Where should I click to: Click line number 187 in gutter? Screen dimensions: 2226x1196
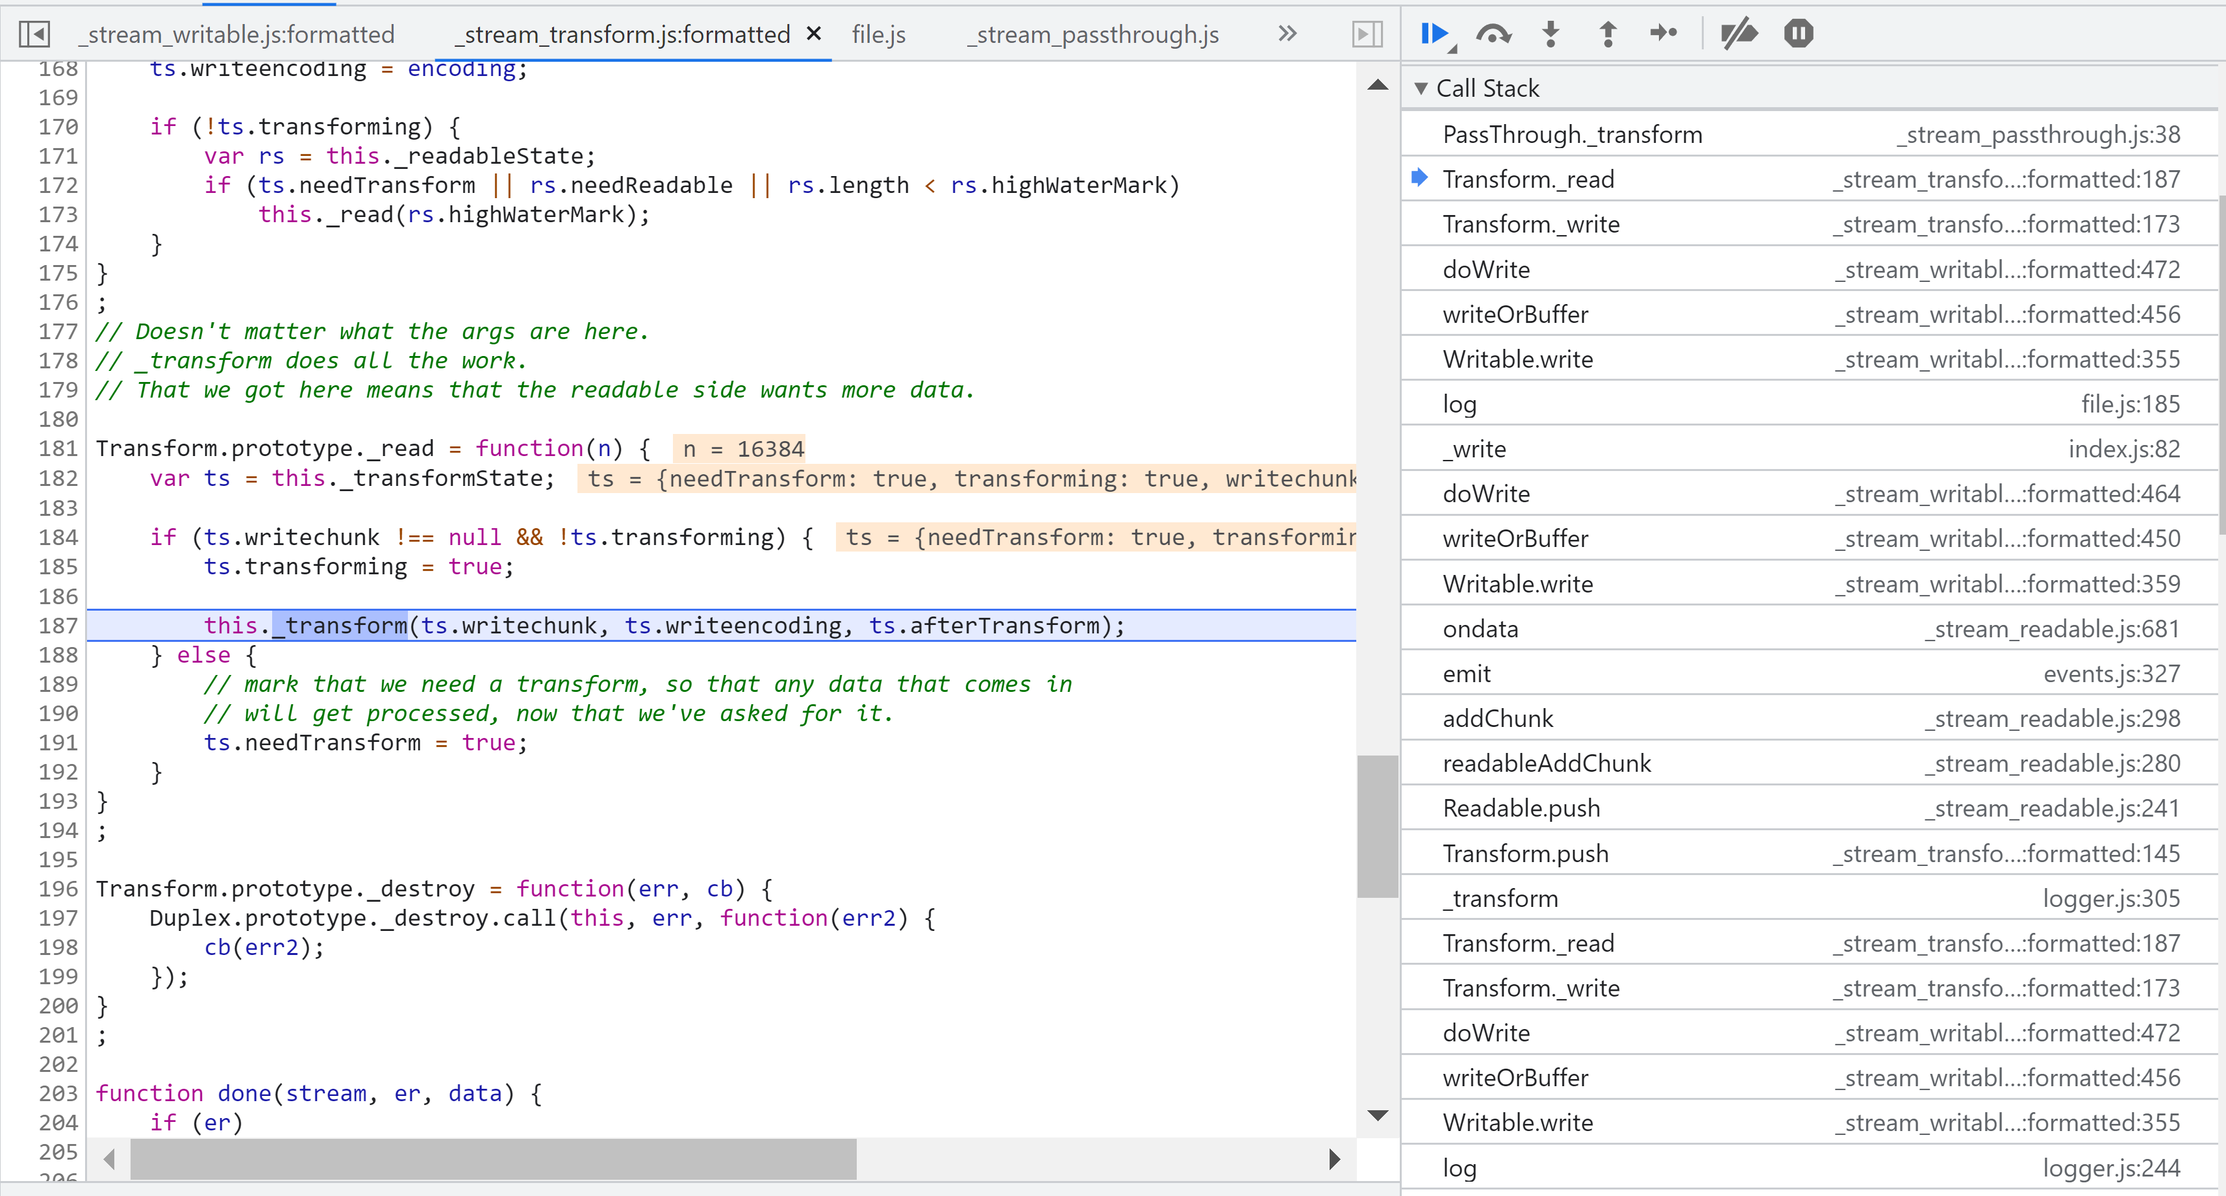[58, 626]
